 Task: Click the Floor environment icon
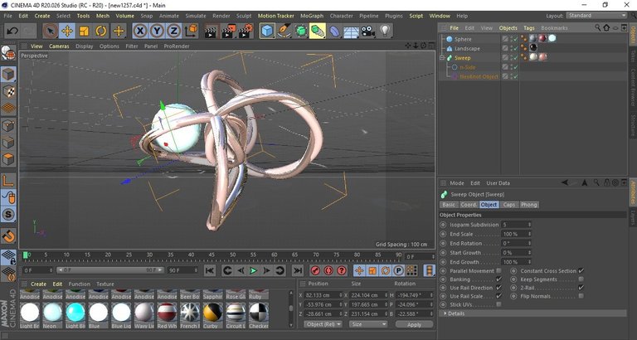click(x=352, y=32)
